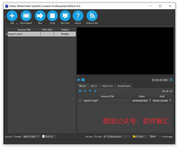Increase the End time with the stepper
The height and width of the screenshot is (147, 177).
(x=170, y=99)
